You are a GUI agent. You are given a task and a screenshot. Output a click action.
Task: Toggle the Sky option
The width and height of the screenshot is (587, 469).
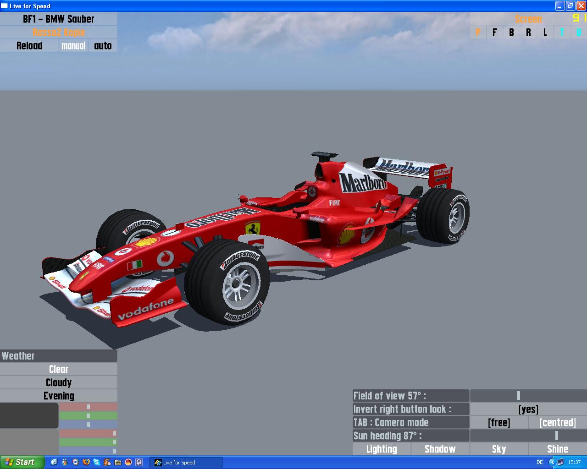pyautogui.click(x=499, y=449)
